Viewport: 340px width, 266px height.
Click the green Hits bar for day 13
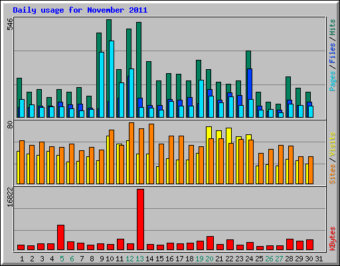pyautogui.click(x=139, y=60)
